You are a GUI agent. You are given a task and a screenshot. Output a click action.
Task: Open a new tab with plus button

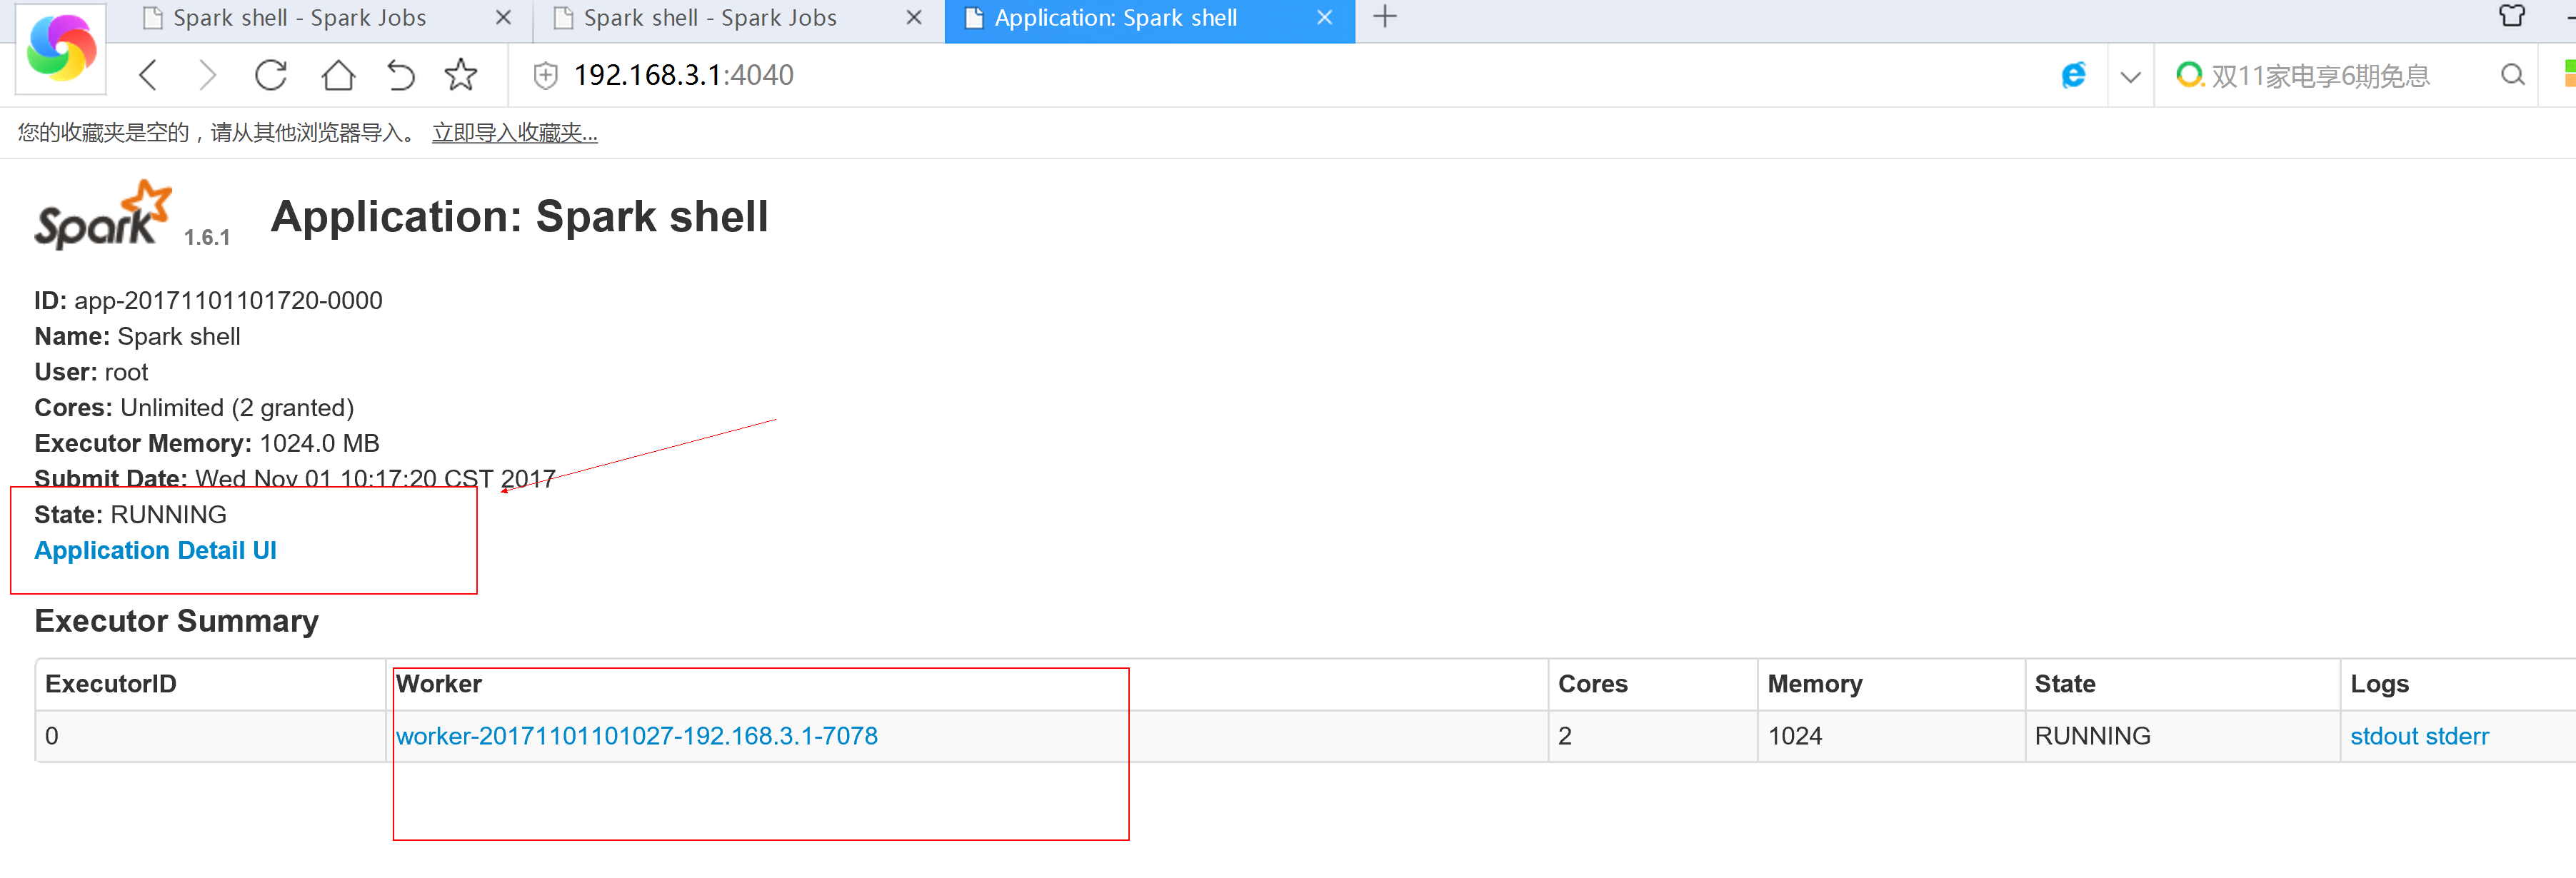click(x=1384, y=17)
